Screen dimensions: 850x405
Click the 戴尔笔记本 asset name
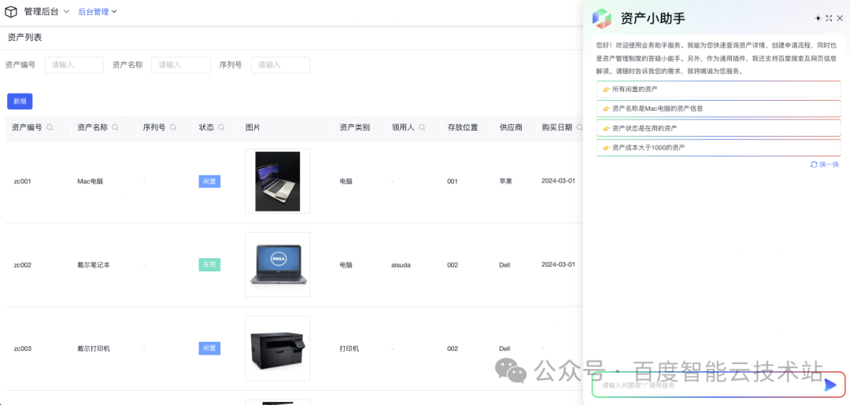(93, 265)
